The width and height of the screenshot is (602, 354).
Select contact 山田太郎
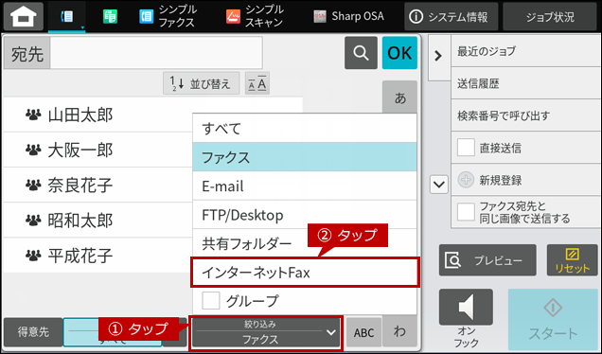(x=97, y=115)
